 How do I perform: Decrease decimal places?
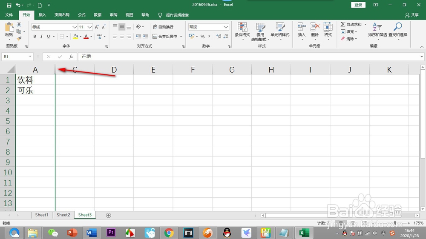tap(226, 36)
